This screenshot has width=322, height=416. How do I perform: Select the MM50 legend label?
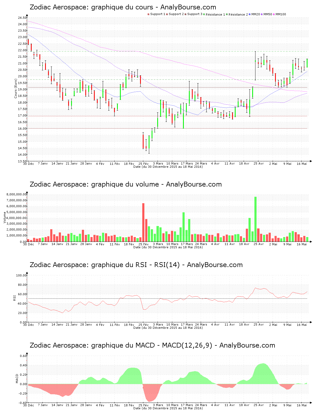[268, 14]
